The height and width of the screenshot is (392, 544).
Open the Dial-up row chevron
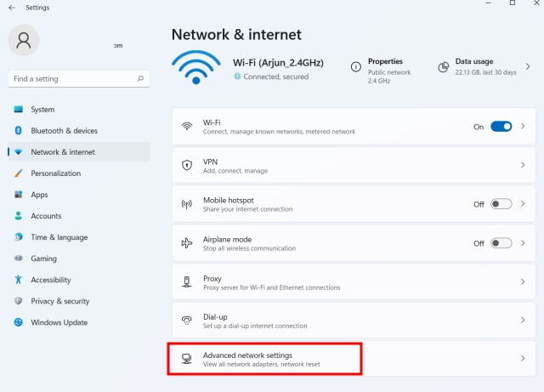pyautogui.click(x=523, y=320)
